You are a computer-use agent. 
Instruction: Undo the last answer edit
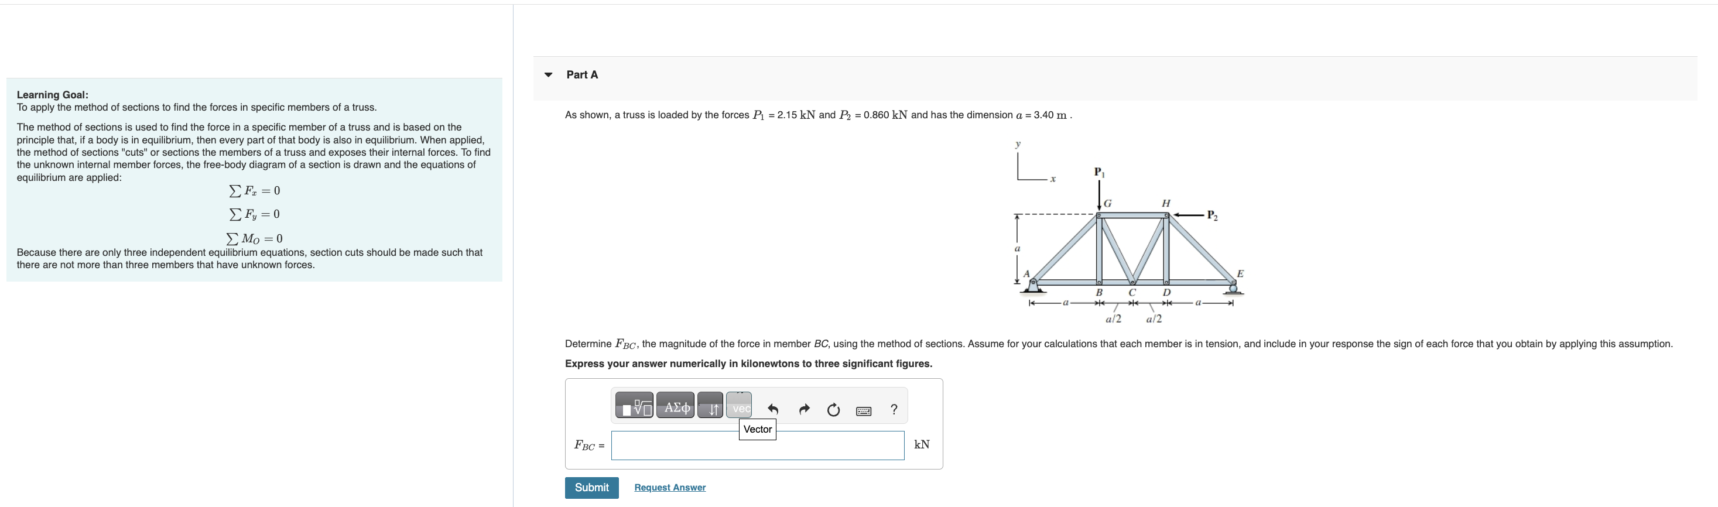click(774, 409)
